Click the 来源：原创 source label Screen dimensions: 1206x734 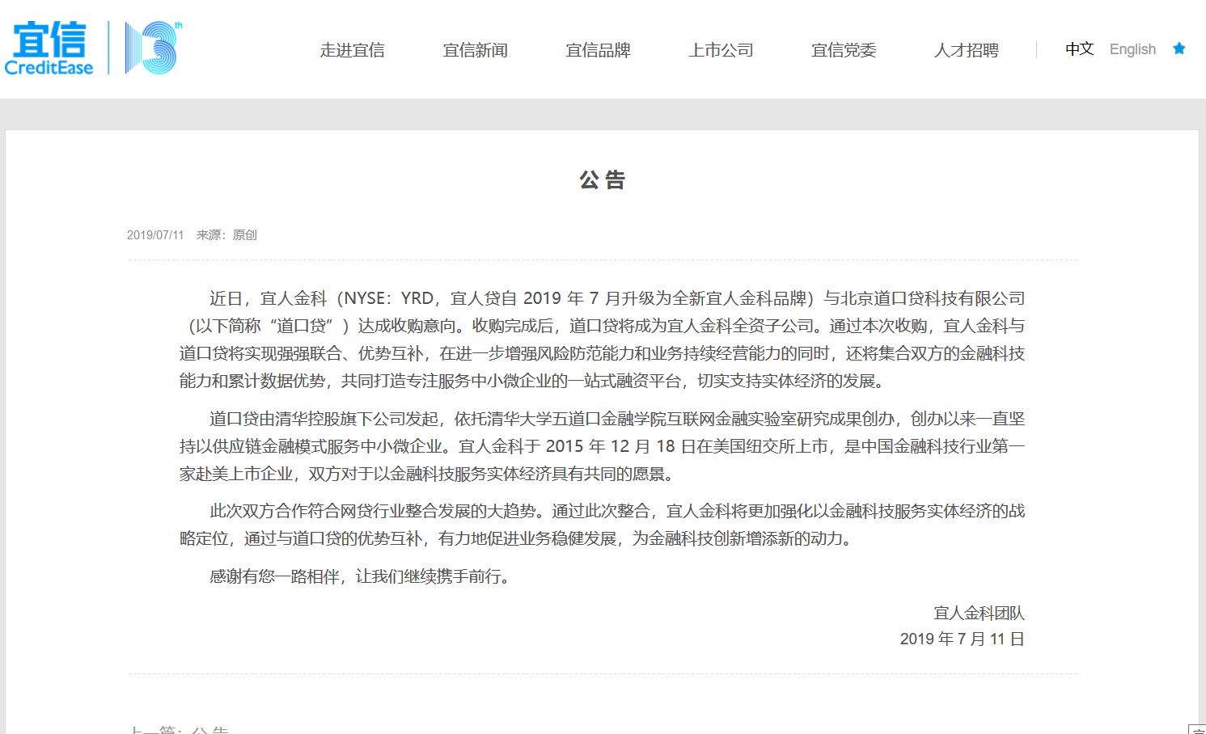[x=226, y=235]
